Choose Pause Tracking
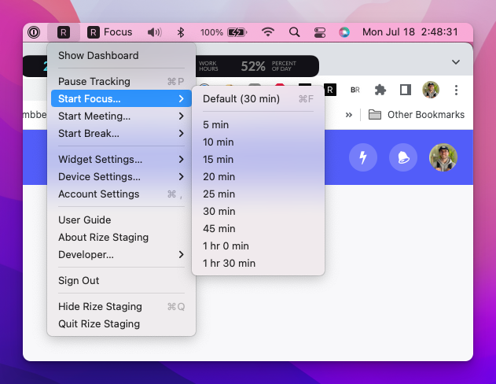The height and width of the screenshot is (384, 496). tap(121, 81)
